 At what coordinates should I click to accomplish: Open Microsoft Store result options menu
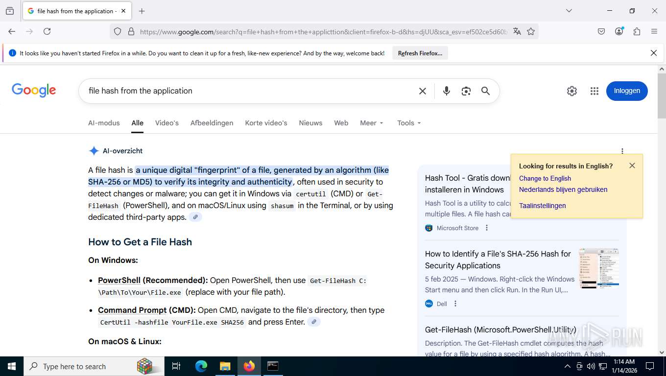[x=486, y=228]
